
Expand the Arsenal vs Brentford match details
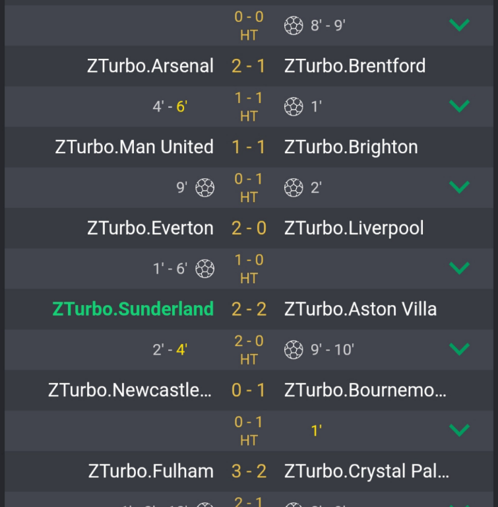(x=459, y=106)
